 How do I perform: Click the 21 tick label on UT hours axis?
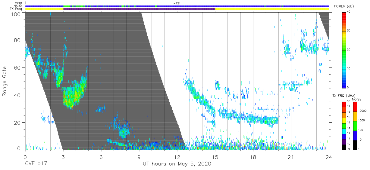click(291, 157)
